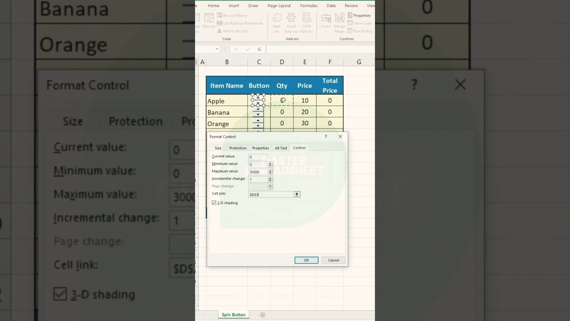Click the Maximum value field showing 30000

coord(258,172)
